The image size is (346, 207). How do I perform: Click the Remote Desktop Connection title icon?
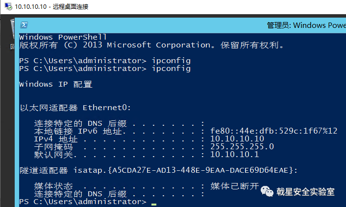pyautogui.click(x=7, y=6)
